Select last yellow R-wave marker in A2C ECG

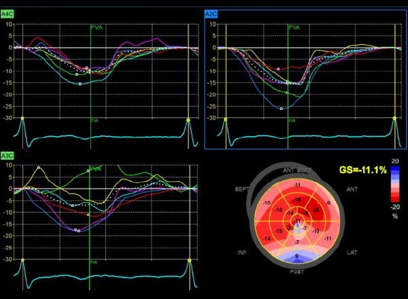tap(394, 119)
